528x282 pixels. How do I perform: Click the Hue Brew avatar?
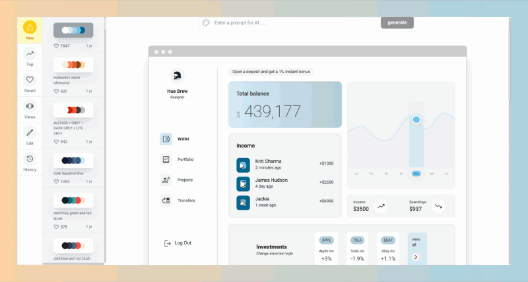click(177, 76)
